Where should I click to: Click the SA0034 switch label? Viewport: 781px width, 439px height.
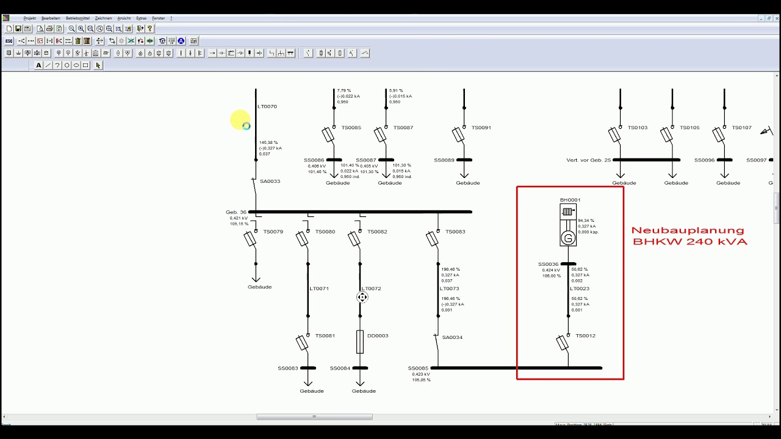452,337
